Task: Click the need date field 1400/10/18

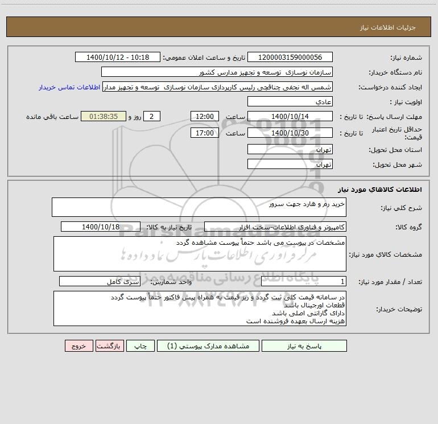Action: tap(101, 227)
